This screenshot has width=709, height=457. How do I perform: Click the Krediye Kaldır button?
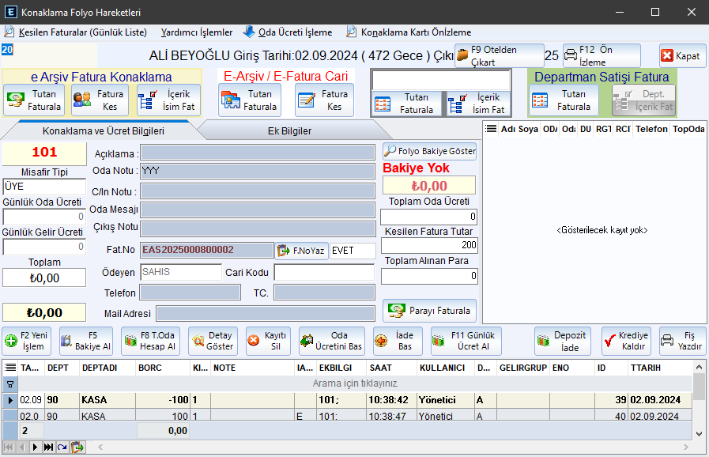click(x=626, y=341)
